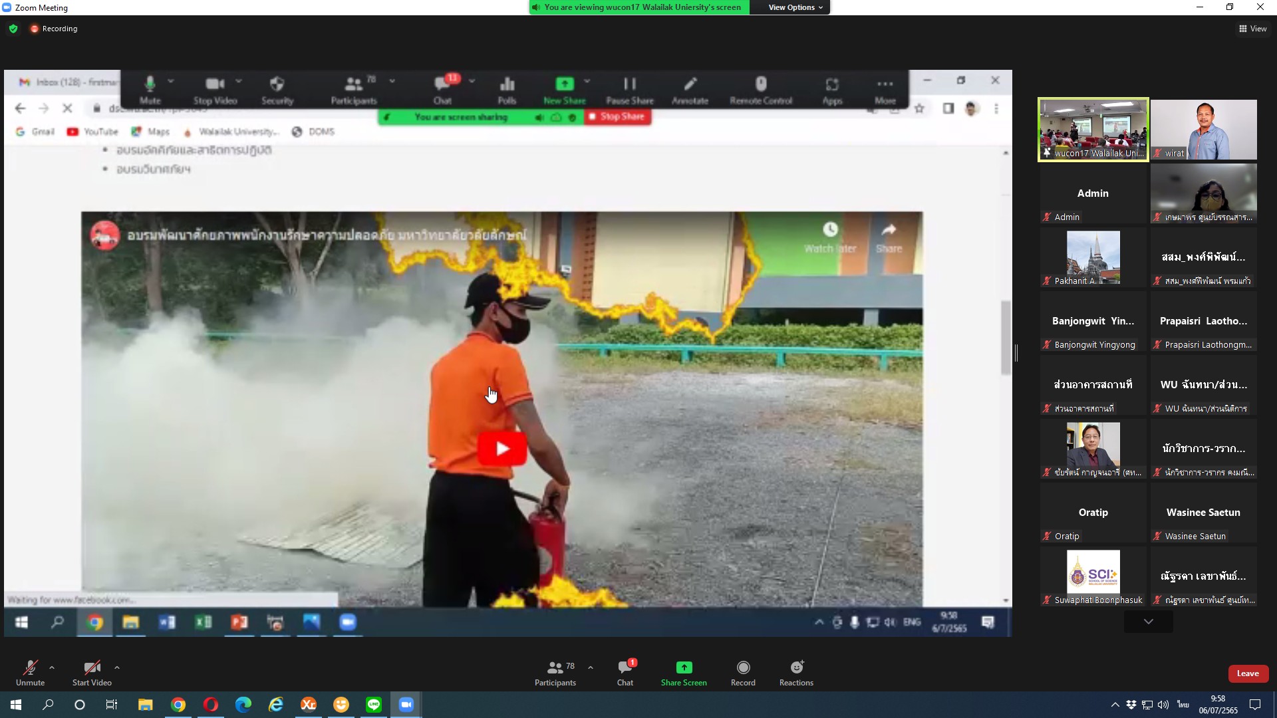This screenshot has height=718, width=1277.
Task: Select the wucon17 Walailak University video tile
Action: tap(1093, 130)
